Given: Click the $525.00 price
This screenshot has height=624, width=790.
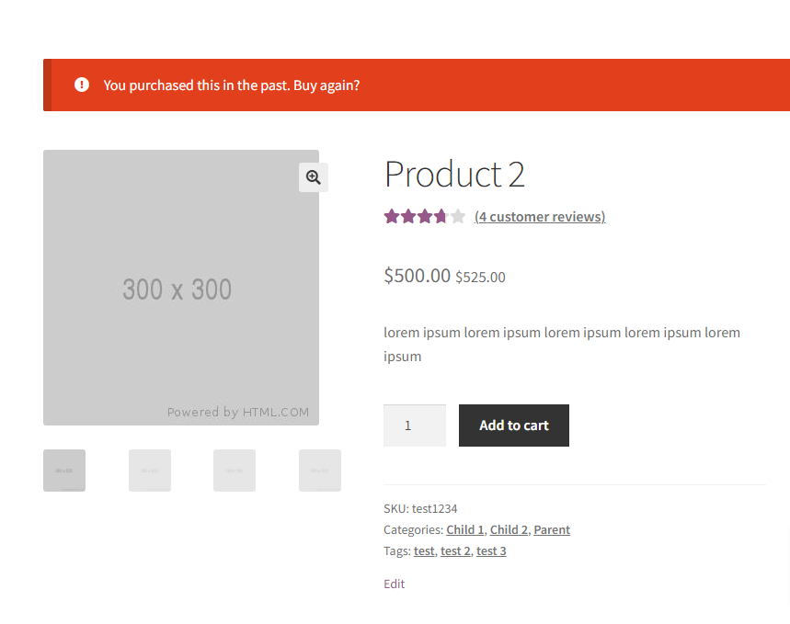Looking at the screenshot, I should [480, 277].
